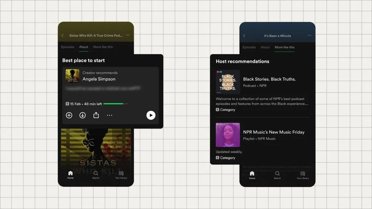
Task: Click 'Updated weekly.' description
Action: 229,152
